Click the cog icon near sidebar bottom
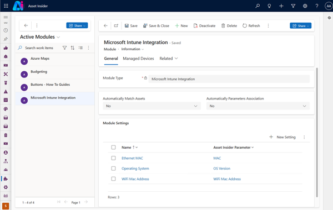The width and height of the screenshot is (333, 210). point(6,187)
